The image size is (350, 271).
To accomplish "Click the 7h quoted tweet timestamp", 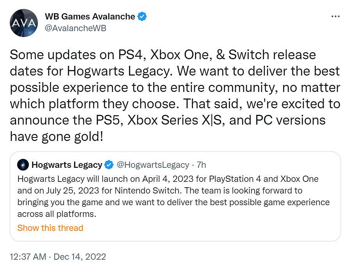I will [x=201, y=165].
